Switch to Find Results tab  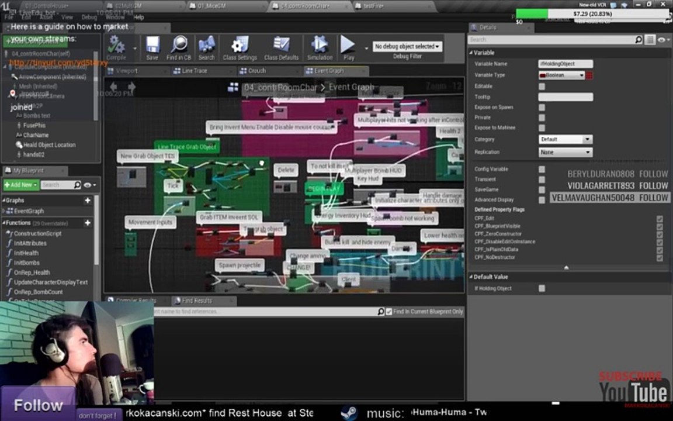(197, 301)
